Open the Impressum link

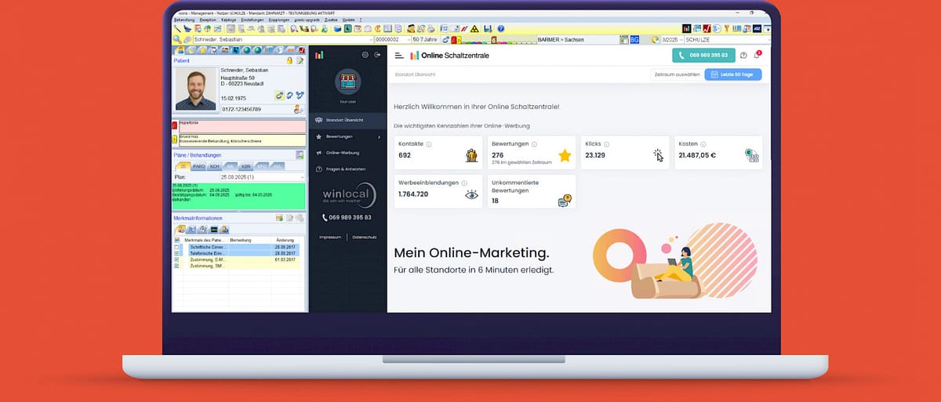pyautogui.click(x=330, y=237)
